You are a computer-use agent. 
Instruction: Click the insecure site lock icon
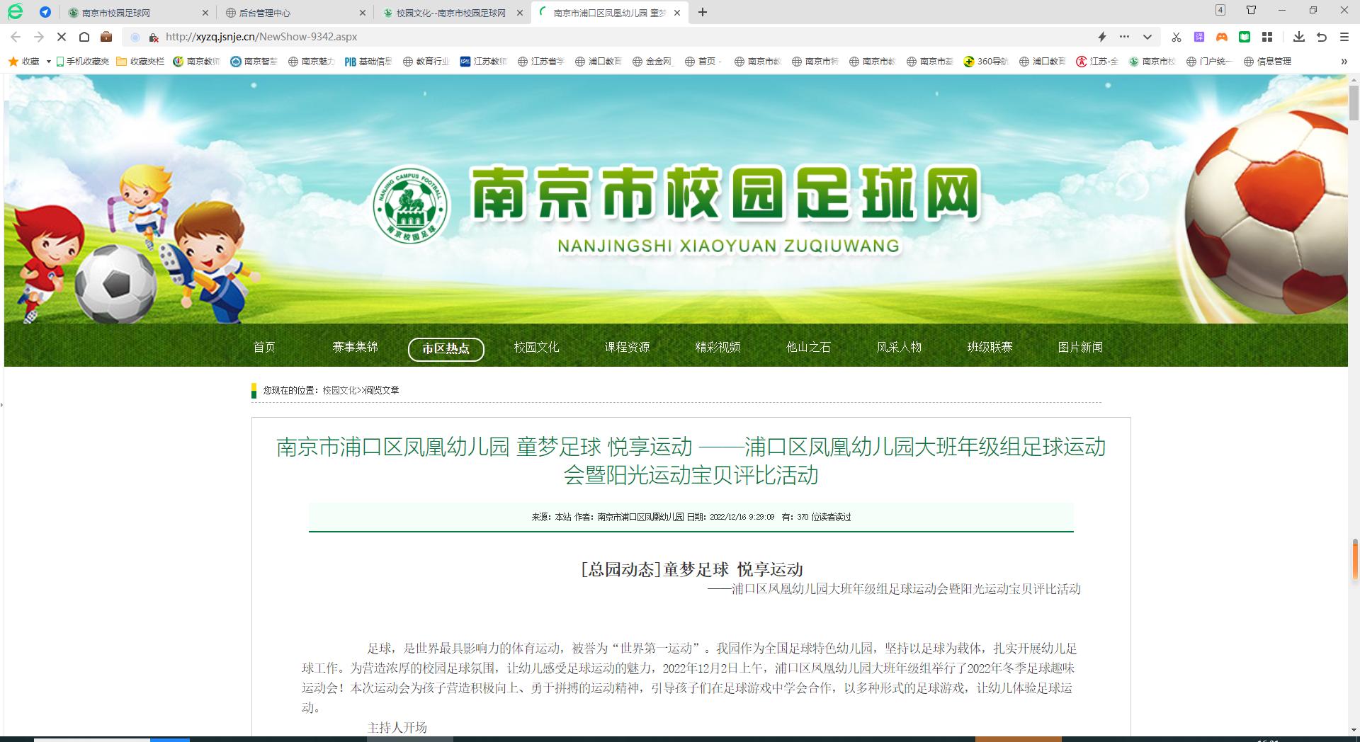click(x=153, y=37)
